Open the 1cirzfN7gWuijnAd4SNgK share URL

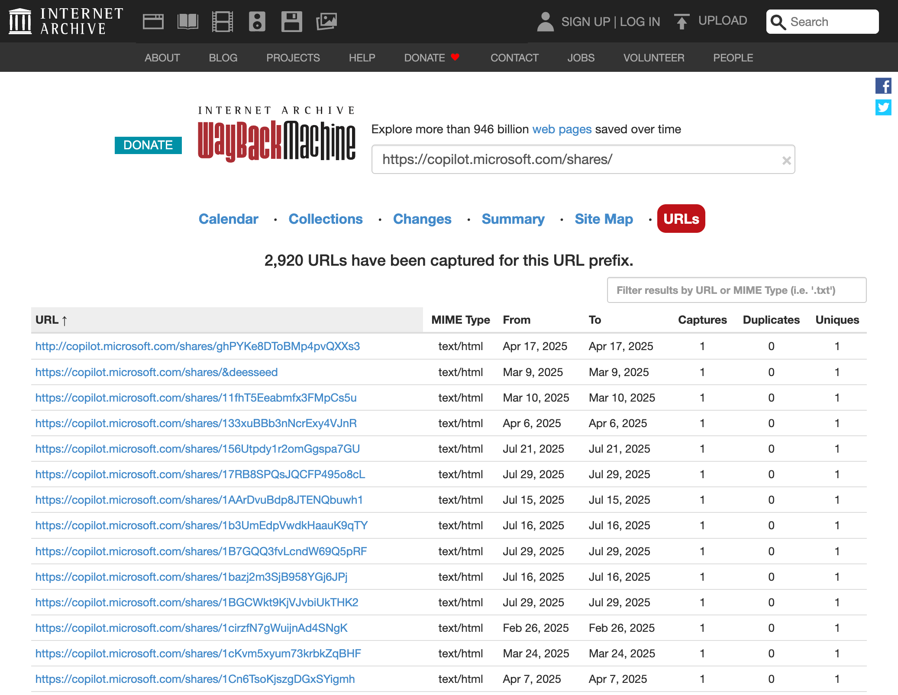coord(191,628)
